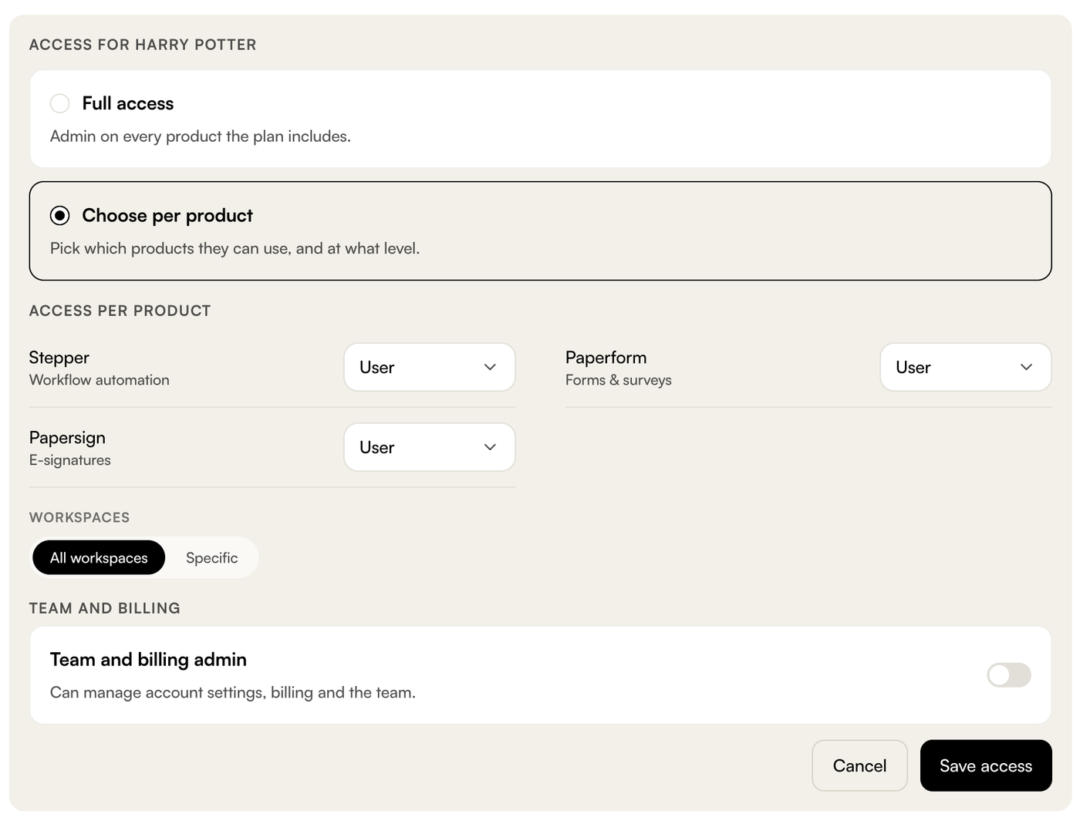Click the Cancel button
This screenshot has width=1080, height=824.
[860, 765]
